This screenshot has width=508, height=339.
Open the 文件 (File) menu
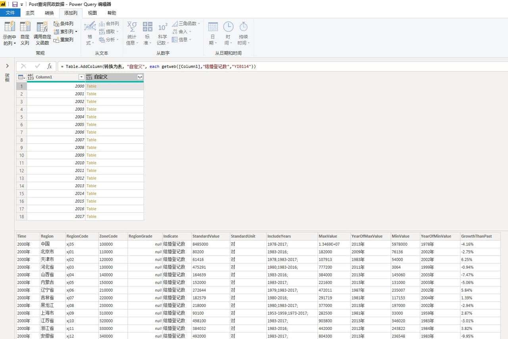[10, 13]
